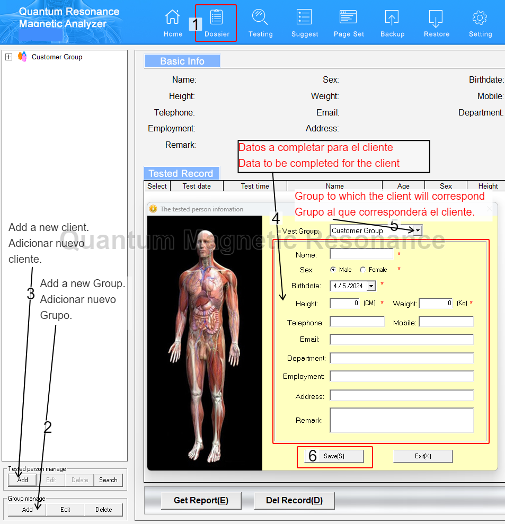Click the Name column header in Tested Record

[334, 186]
